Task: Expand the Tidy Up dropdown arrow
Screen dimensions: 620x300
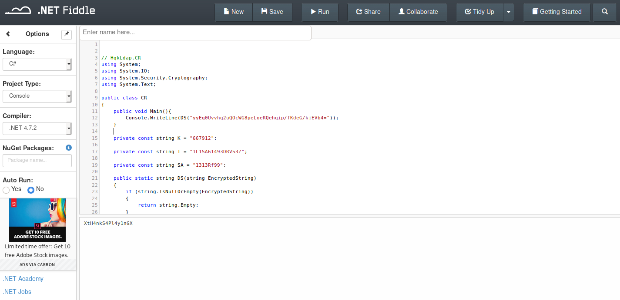Action: [508, 12]
